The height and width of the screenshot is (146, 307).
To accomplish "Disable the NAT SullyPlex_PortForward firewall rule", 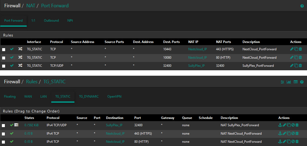I will 293,125.
